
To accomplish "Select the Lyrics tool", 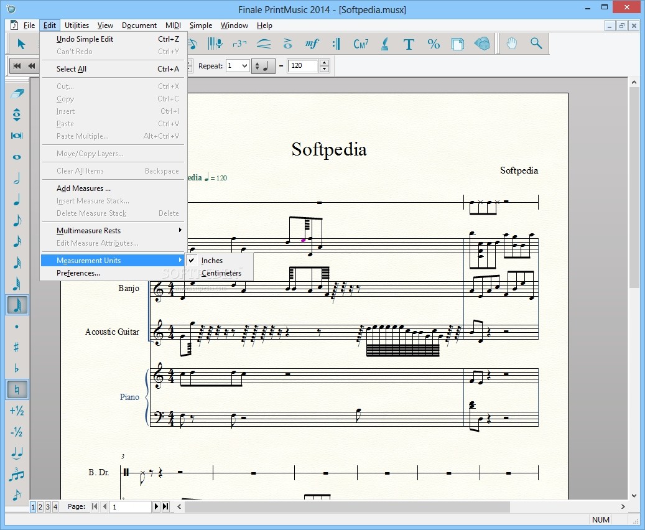I will 384,44.
